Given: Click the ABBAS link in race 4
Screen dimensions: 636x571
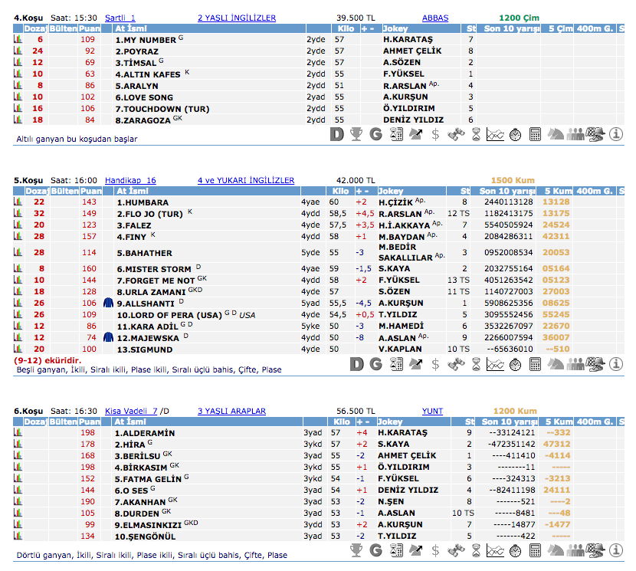Looking at the screenshot, I should pyautogui.click(x=435, y=18).
